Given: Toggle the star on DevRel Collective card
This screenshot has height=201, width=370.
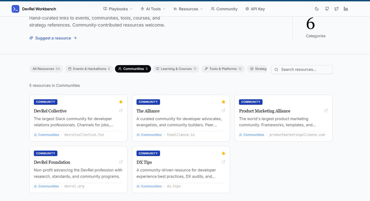Looking at the screenshot, I should pyautogui.click(x=121, y=102).
